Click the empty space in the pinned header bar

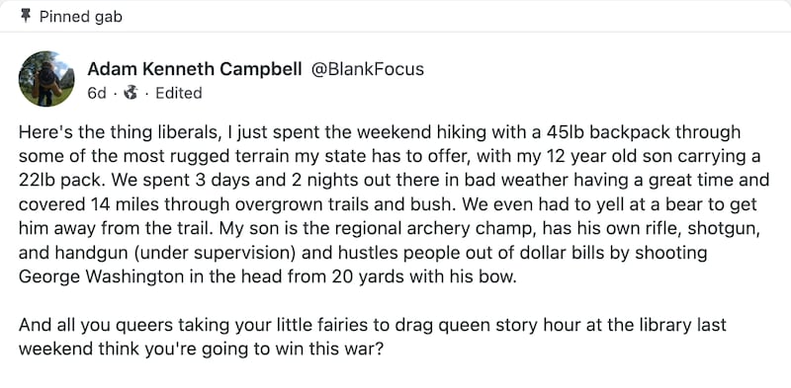[x=454, y=17]
